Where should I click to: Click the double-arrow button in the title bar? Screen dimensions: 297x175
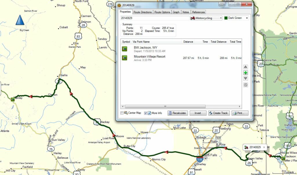(222, 4)
